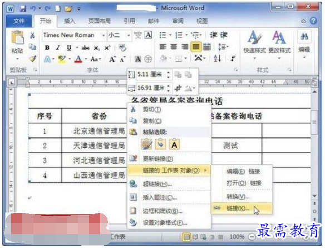Click the Multilevel list icon
This screenshot has height=248, width=325.
pyautogui.click(x=195, y=35)
